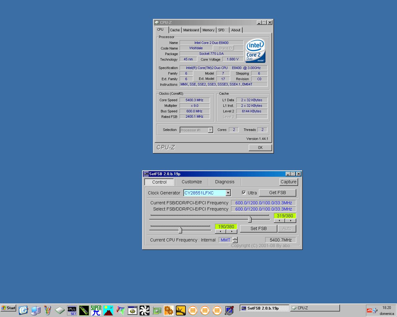Screen dimensions: 397x317
Task: Switch to the Cache tab in CPU-Z
Action: pos(175,30)
